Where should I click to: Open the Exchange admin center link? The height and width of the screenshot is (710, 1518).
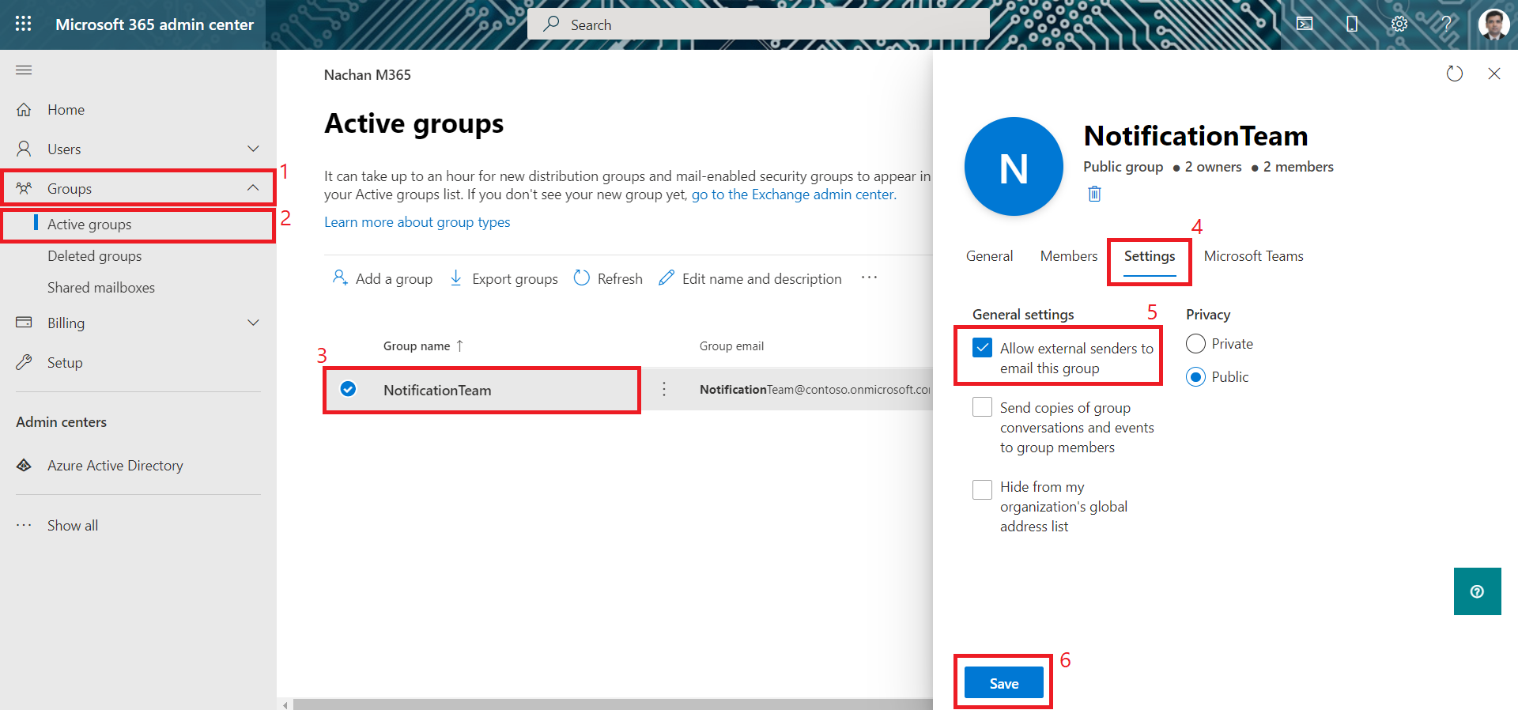point(793,194)
